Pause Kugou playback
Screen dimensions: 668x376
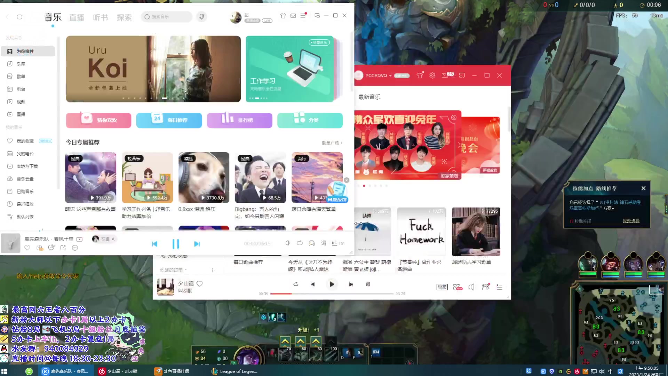(x=176, y=244)
